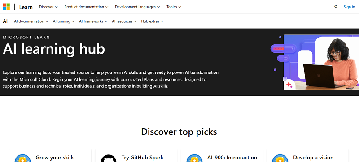Open the Grow your skills card
The height and width of the screenshot is (162, 359).
click(50, 156)
